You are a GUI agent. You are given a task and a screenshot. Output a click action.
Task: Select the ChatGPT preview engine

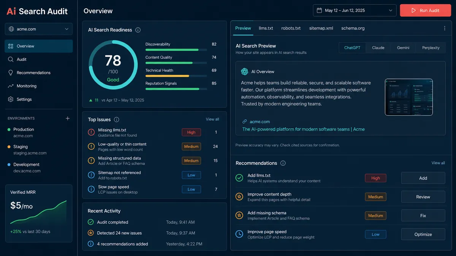[352, 48]
